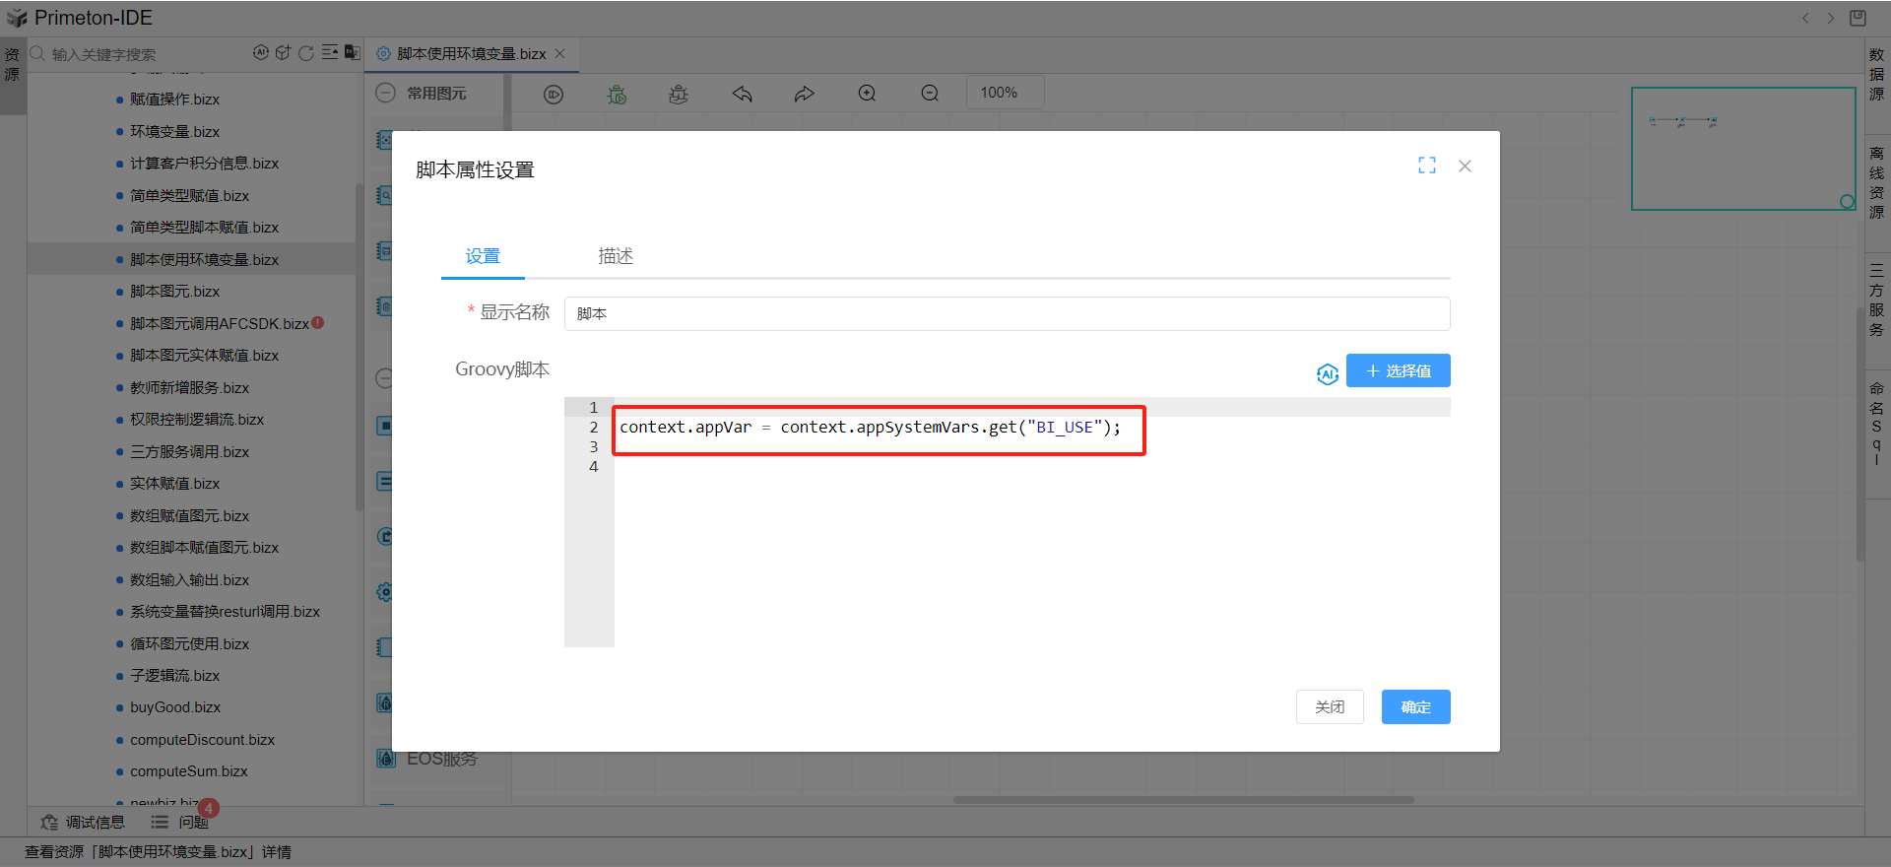Click the run icon in canvas toolbar
1891x867 pixels.
point(554,94)
